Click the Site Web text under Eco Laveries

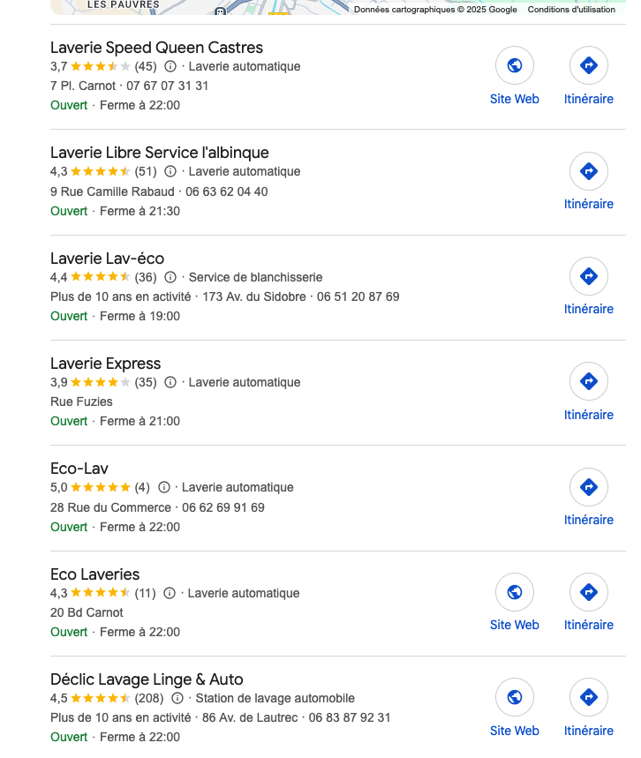[515, 625]
